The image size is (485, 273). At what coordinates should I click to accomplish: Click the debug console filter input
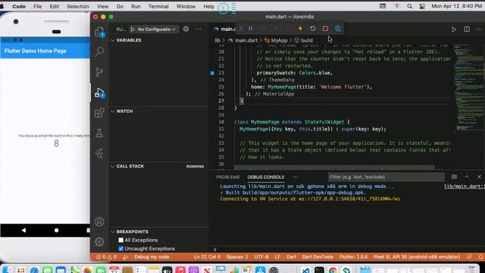(x=386, y=177)
